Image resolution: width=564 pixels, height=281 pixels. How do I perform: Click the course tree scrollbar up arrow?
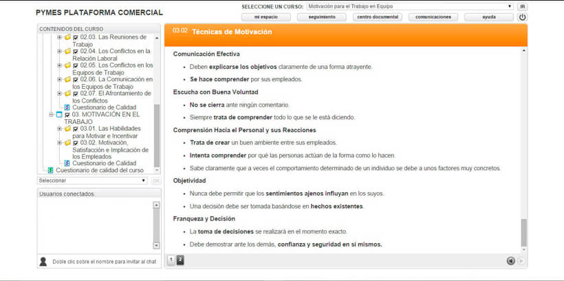pyautogui.click(x=157, y=37)
